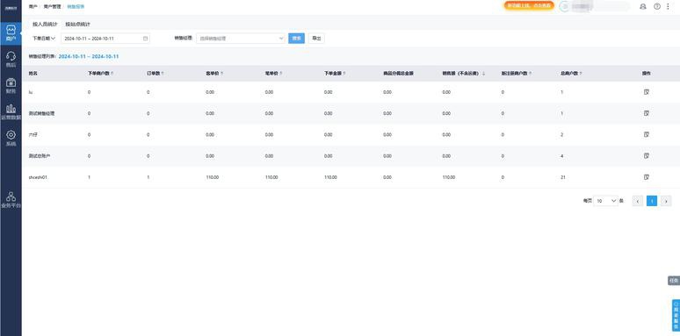
Task: Open the vertical three-dots more menu
Action: pyautogui.click(x=668, y=6)
